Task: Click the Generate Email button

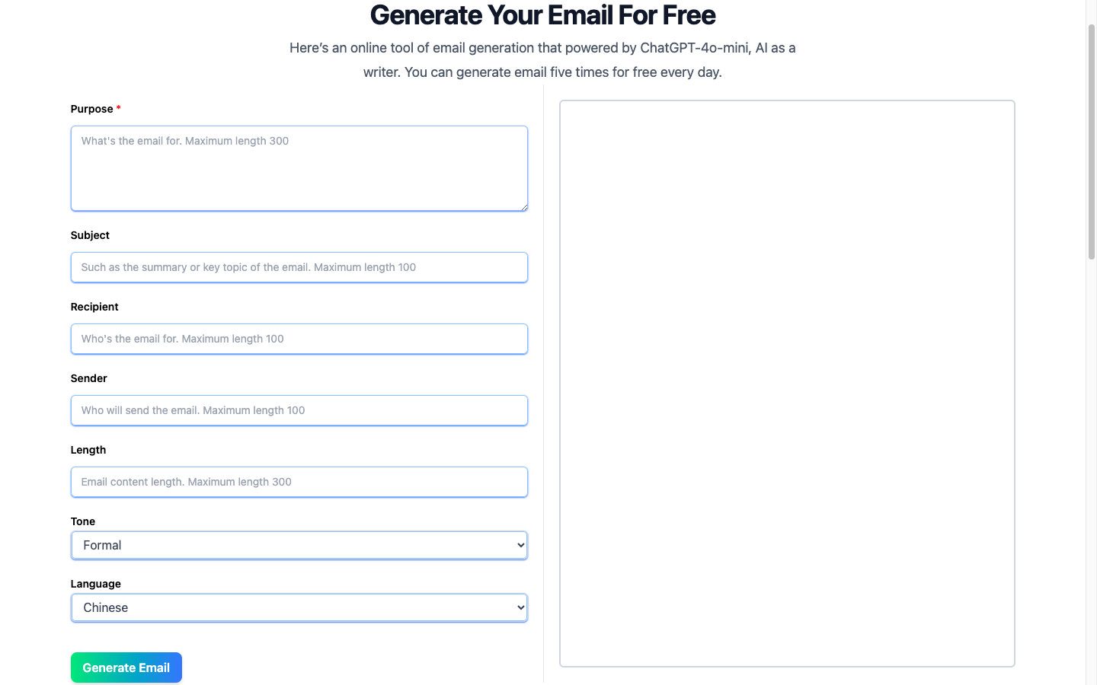Action: click(126, 667)
